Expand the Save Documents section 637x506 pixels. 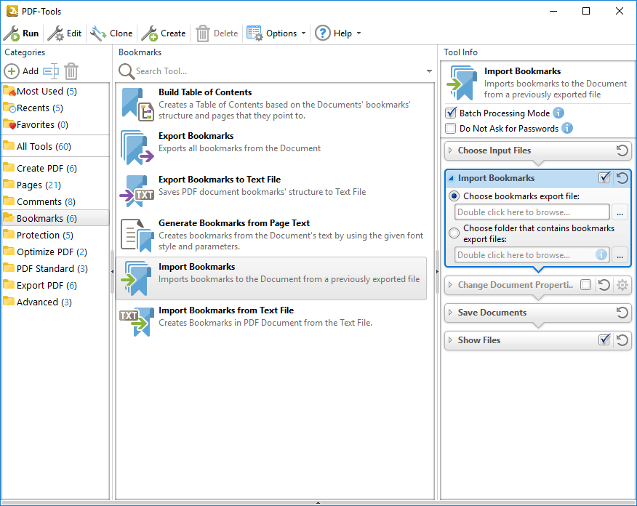[451, 313]
